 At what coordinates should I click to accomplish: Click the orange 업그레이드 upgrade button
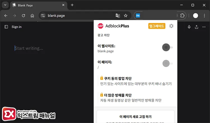[157, 26]
